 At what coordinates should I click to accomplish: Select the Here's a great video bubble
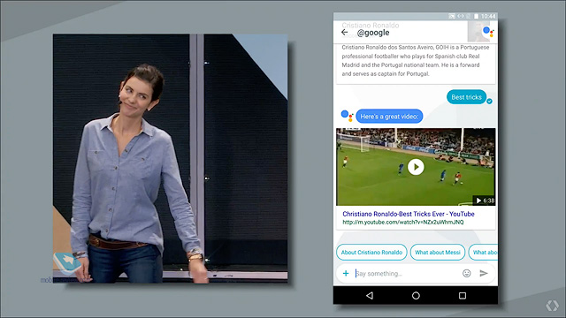coord(389,117)
